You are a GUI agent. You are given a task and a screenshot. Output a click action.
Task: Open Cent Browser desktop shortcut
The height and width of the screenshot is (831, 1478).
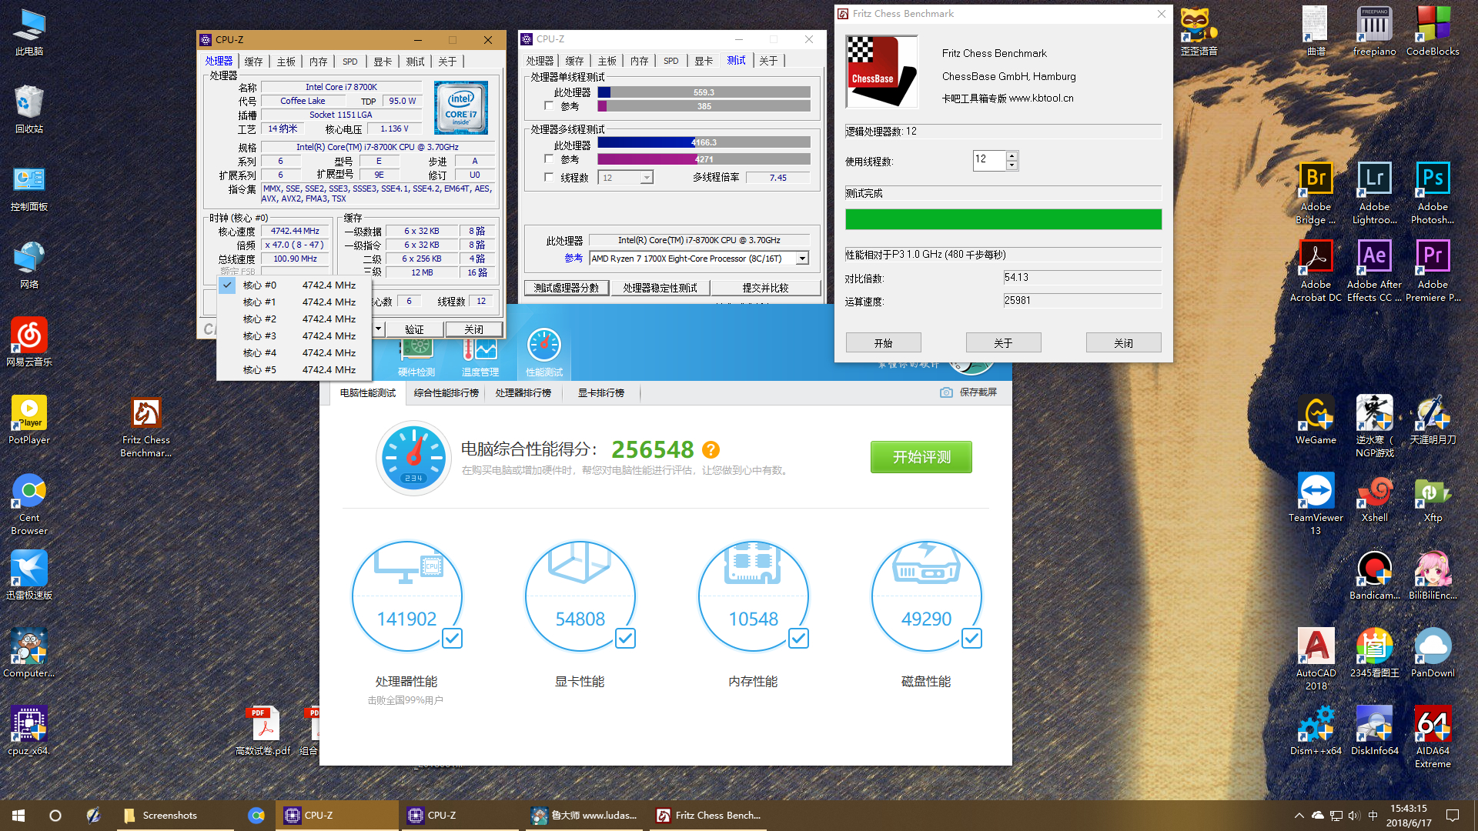pyautogui.click(x=29, y=505)
